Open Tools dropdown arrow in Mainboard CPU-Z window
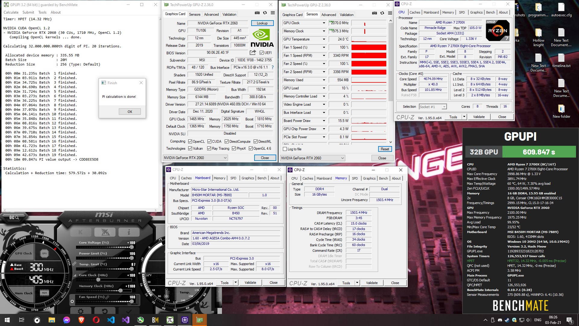Screen dimensions: 579x326 pos(236,283)
